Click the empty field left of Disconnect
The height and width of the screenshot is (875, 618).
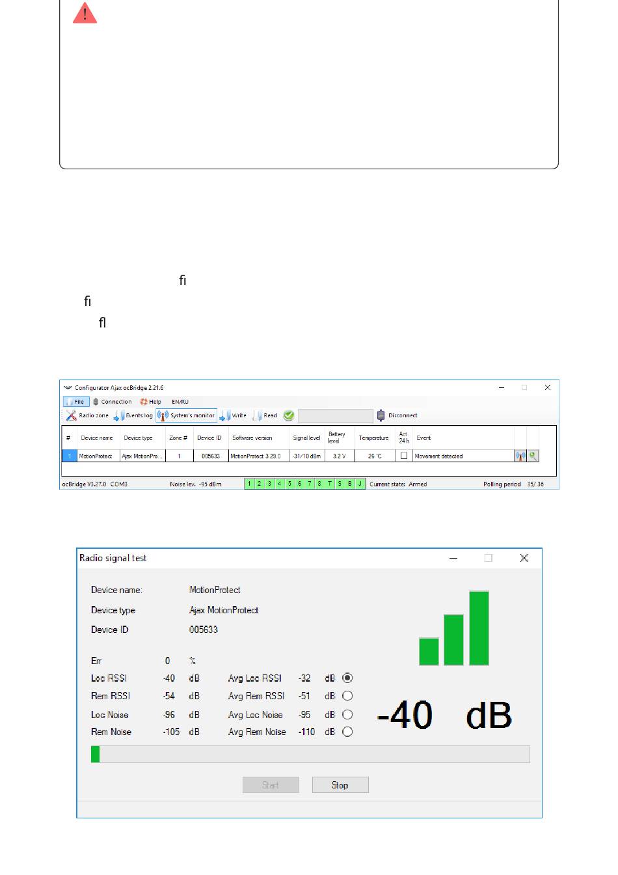(335, 415)
